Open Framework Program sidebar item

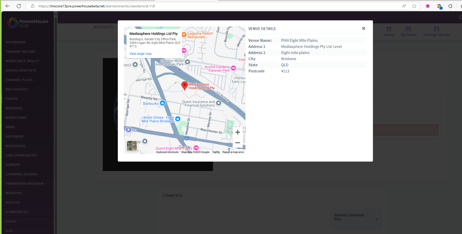point(24,184)
